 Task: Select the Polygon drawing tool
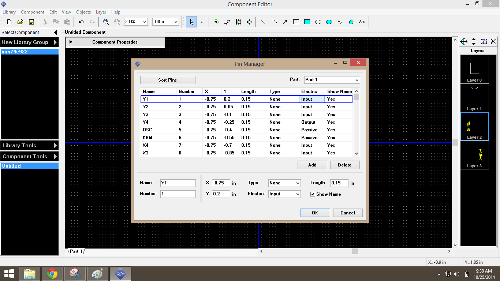[x=351, y=22]
